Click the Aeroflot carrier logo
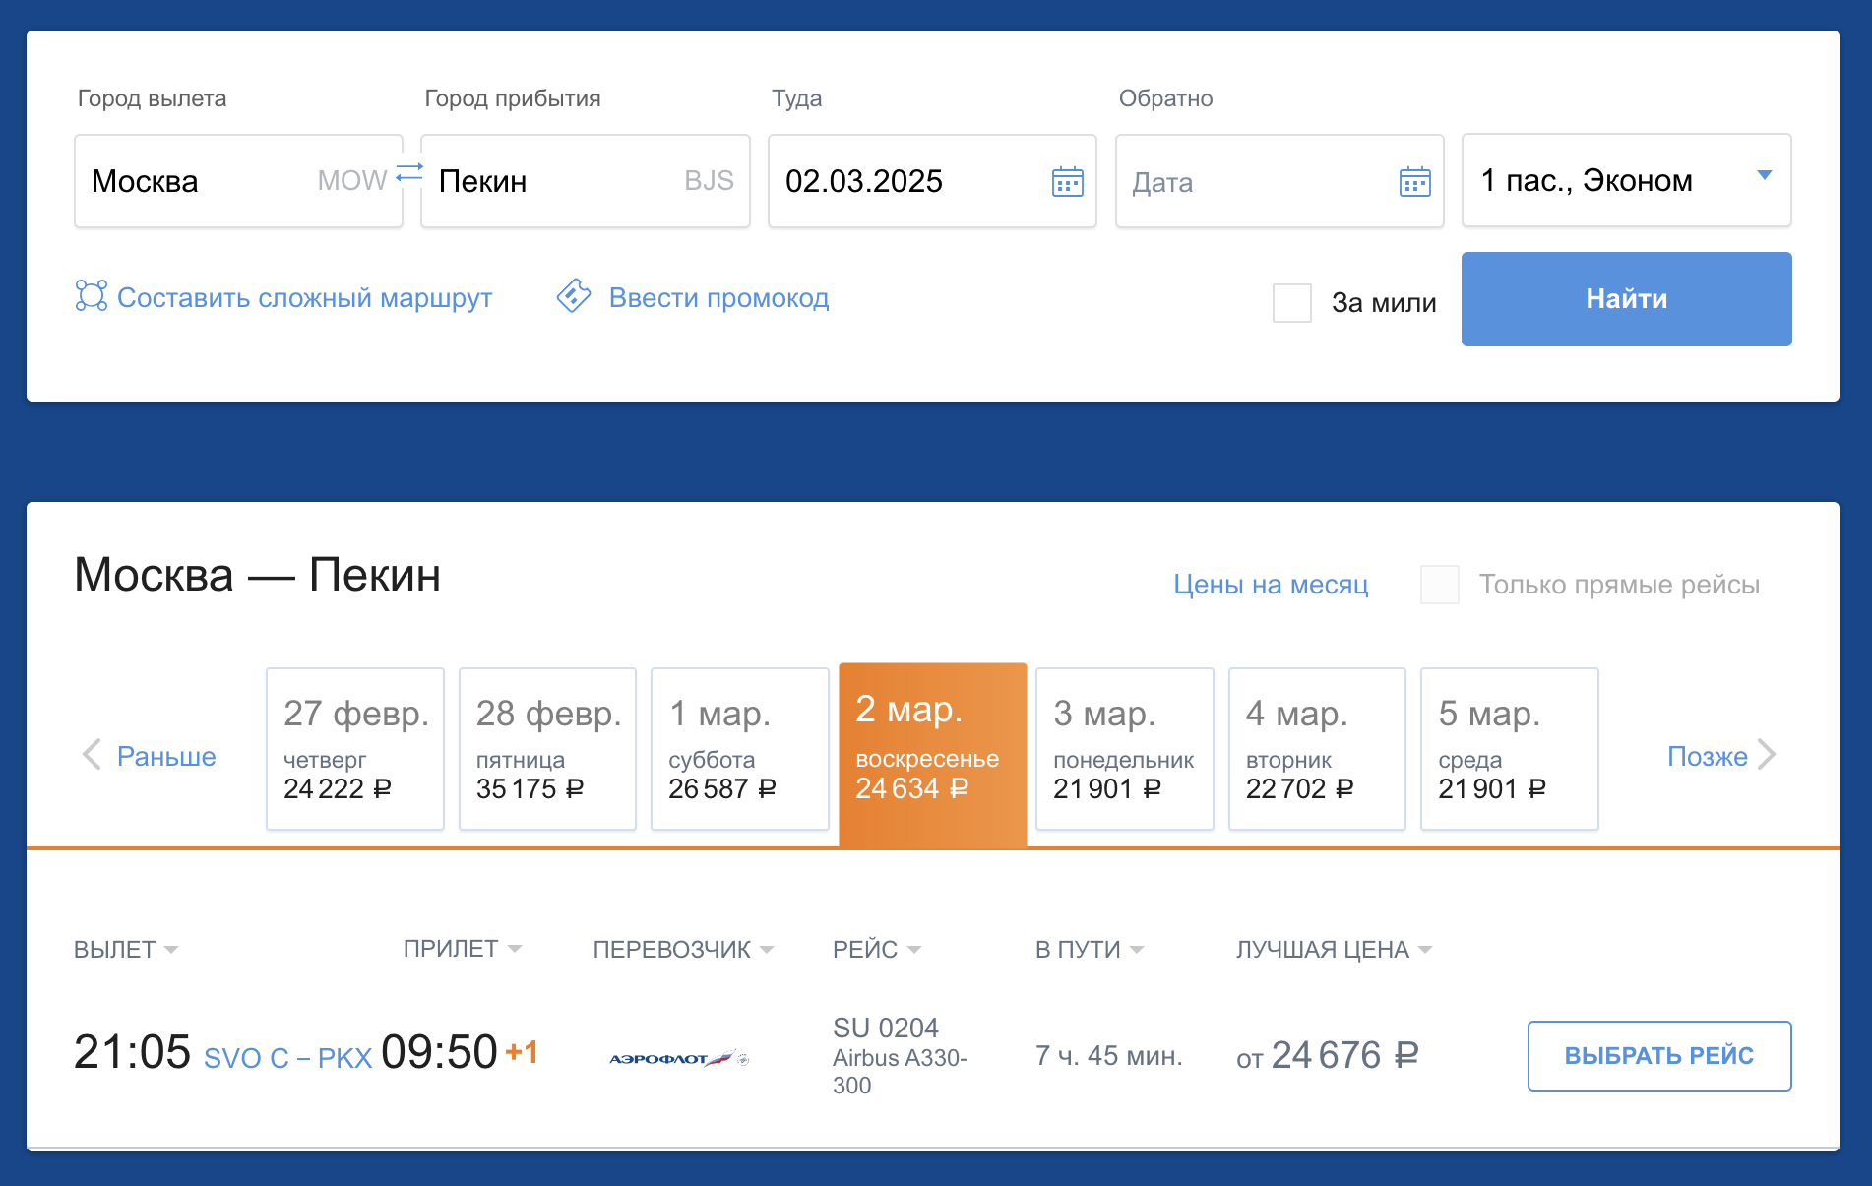This screenshot has height=1186, width=1872. tap(678, 1058)
